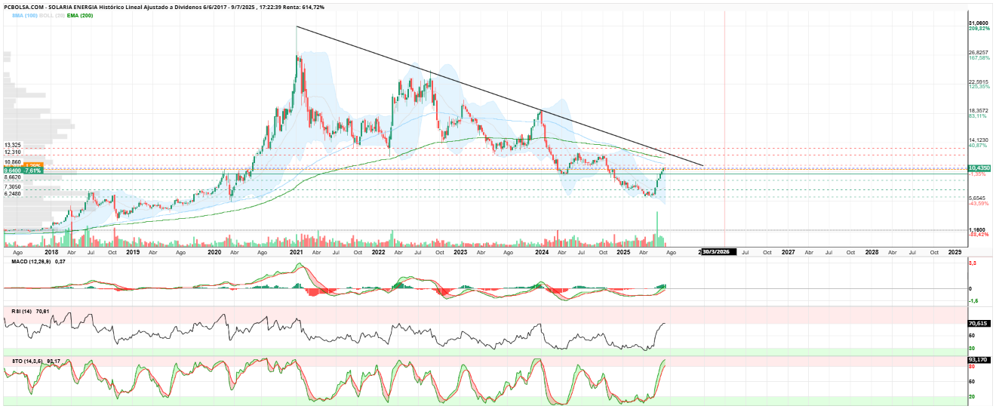Viewport: 996px width, 409px height.
Task: Click the 209,82% percentage label on the price axis
Action: [x=979, y=29]
